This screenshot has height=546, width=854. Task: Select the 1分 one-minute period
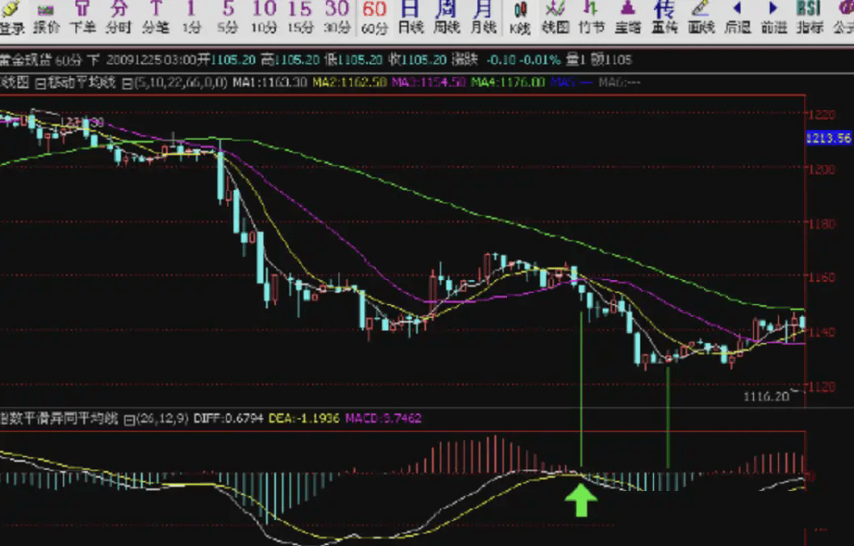click(x=191, y=18)
